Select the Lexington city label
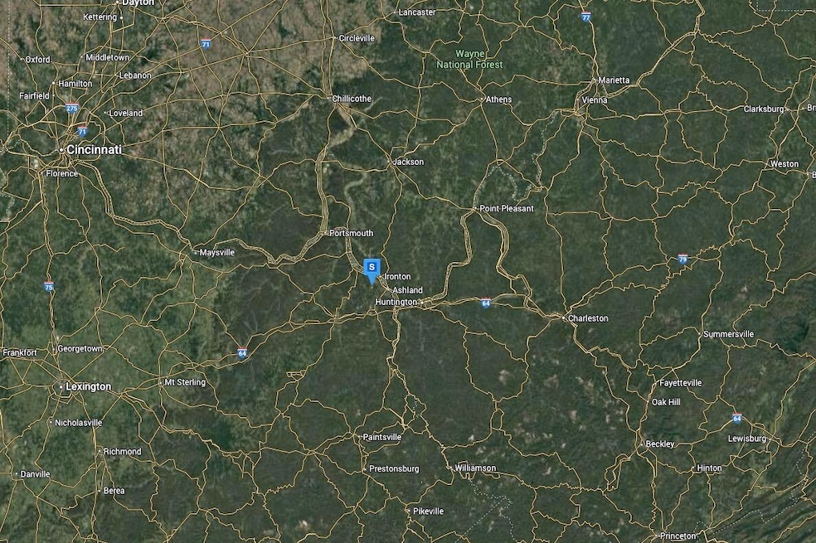Screen dimensions: 816x543 (89, 386)
